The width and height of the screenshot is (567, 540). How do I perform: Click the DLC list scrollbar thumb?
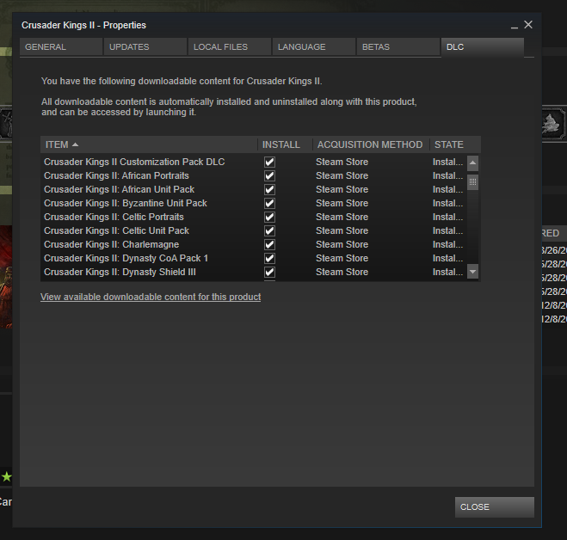472,181
